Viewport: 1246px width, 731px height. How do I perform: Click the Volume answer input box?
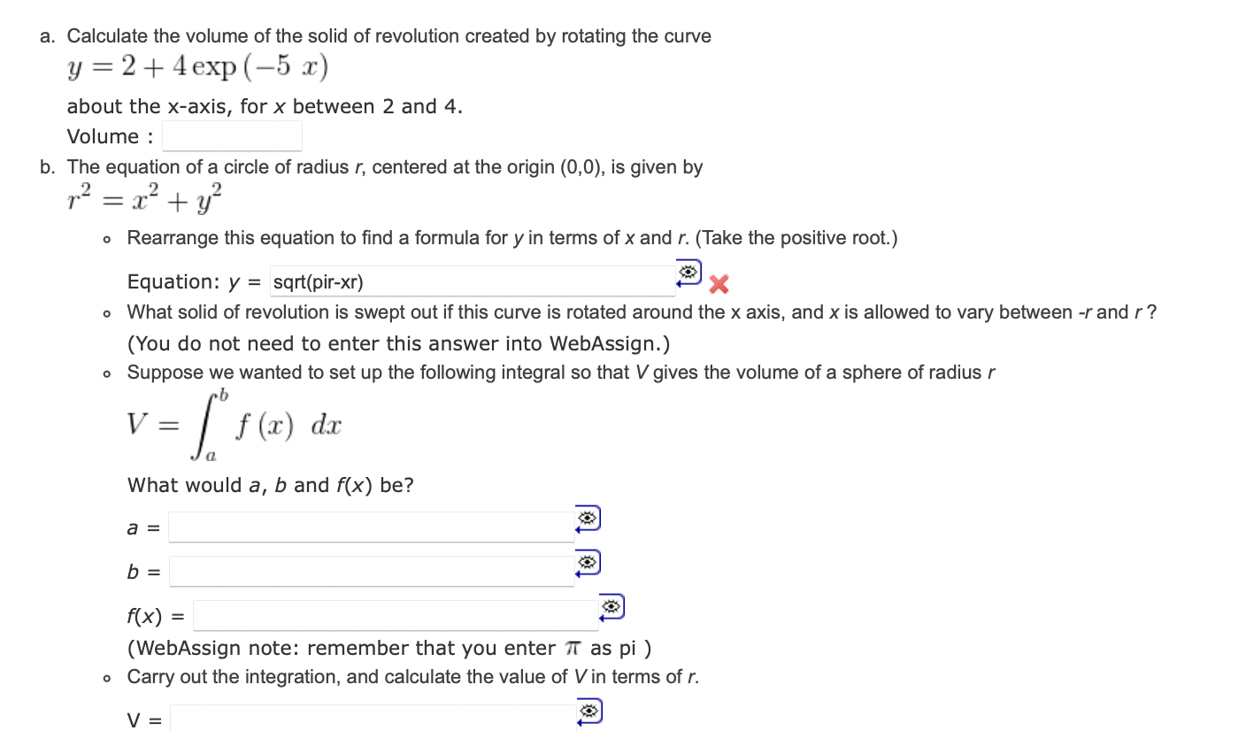point(232,135)
